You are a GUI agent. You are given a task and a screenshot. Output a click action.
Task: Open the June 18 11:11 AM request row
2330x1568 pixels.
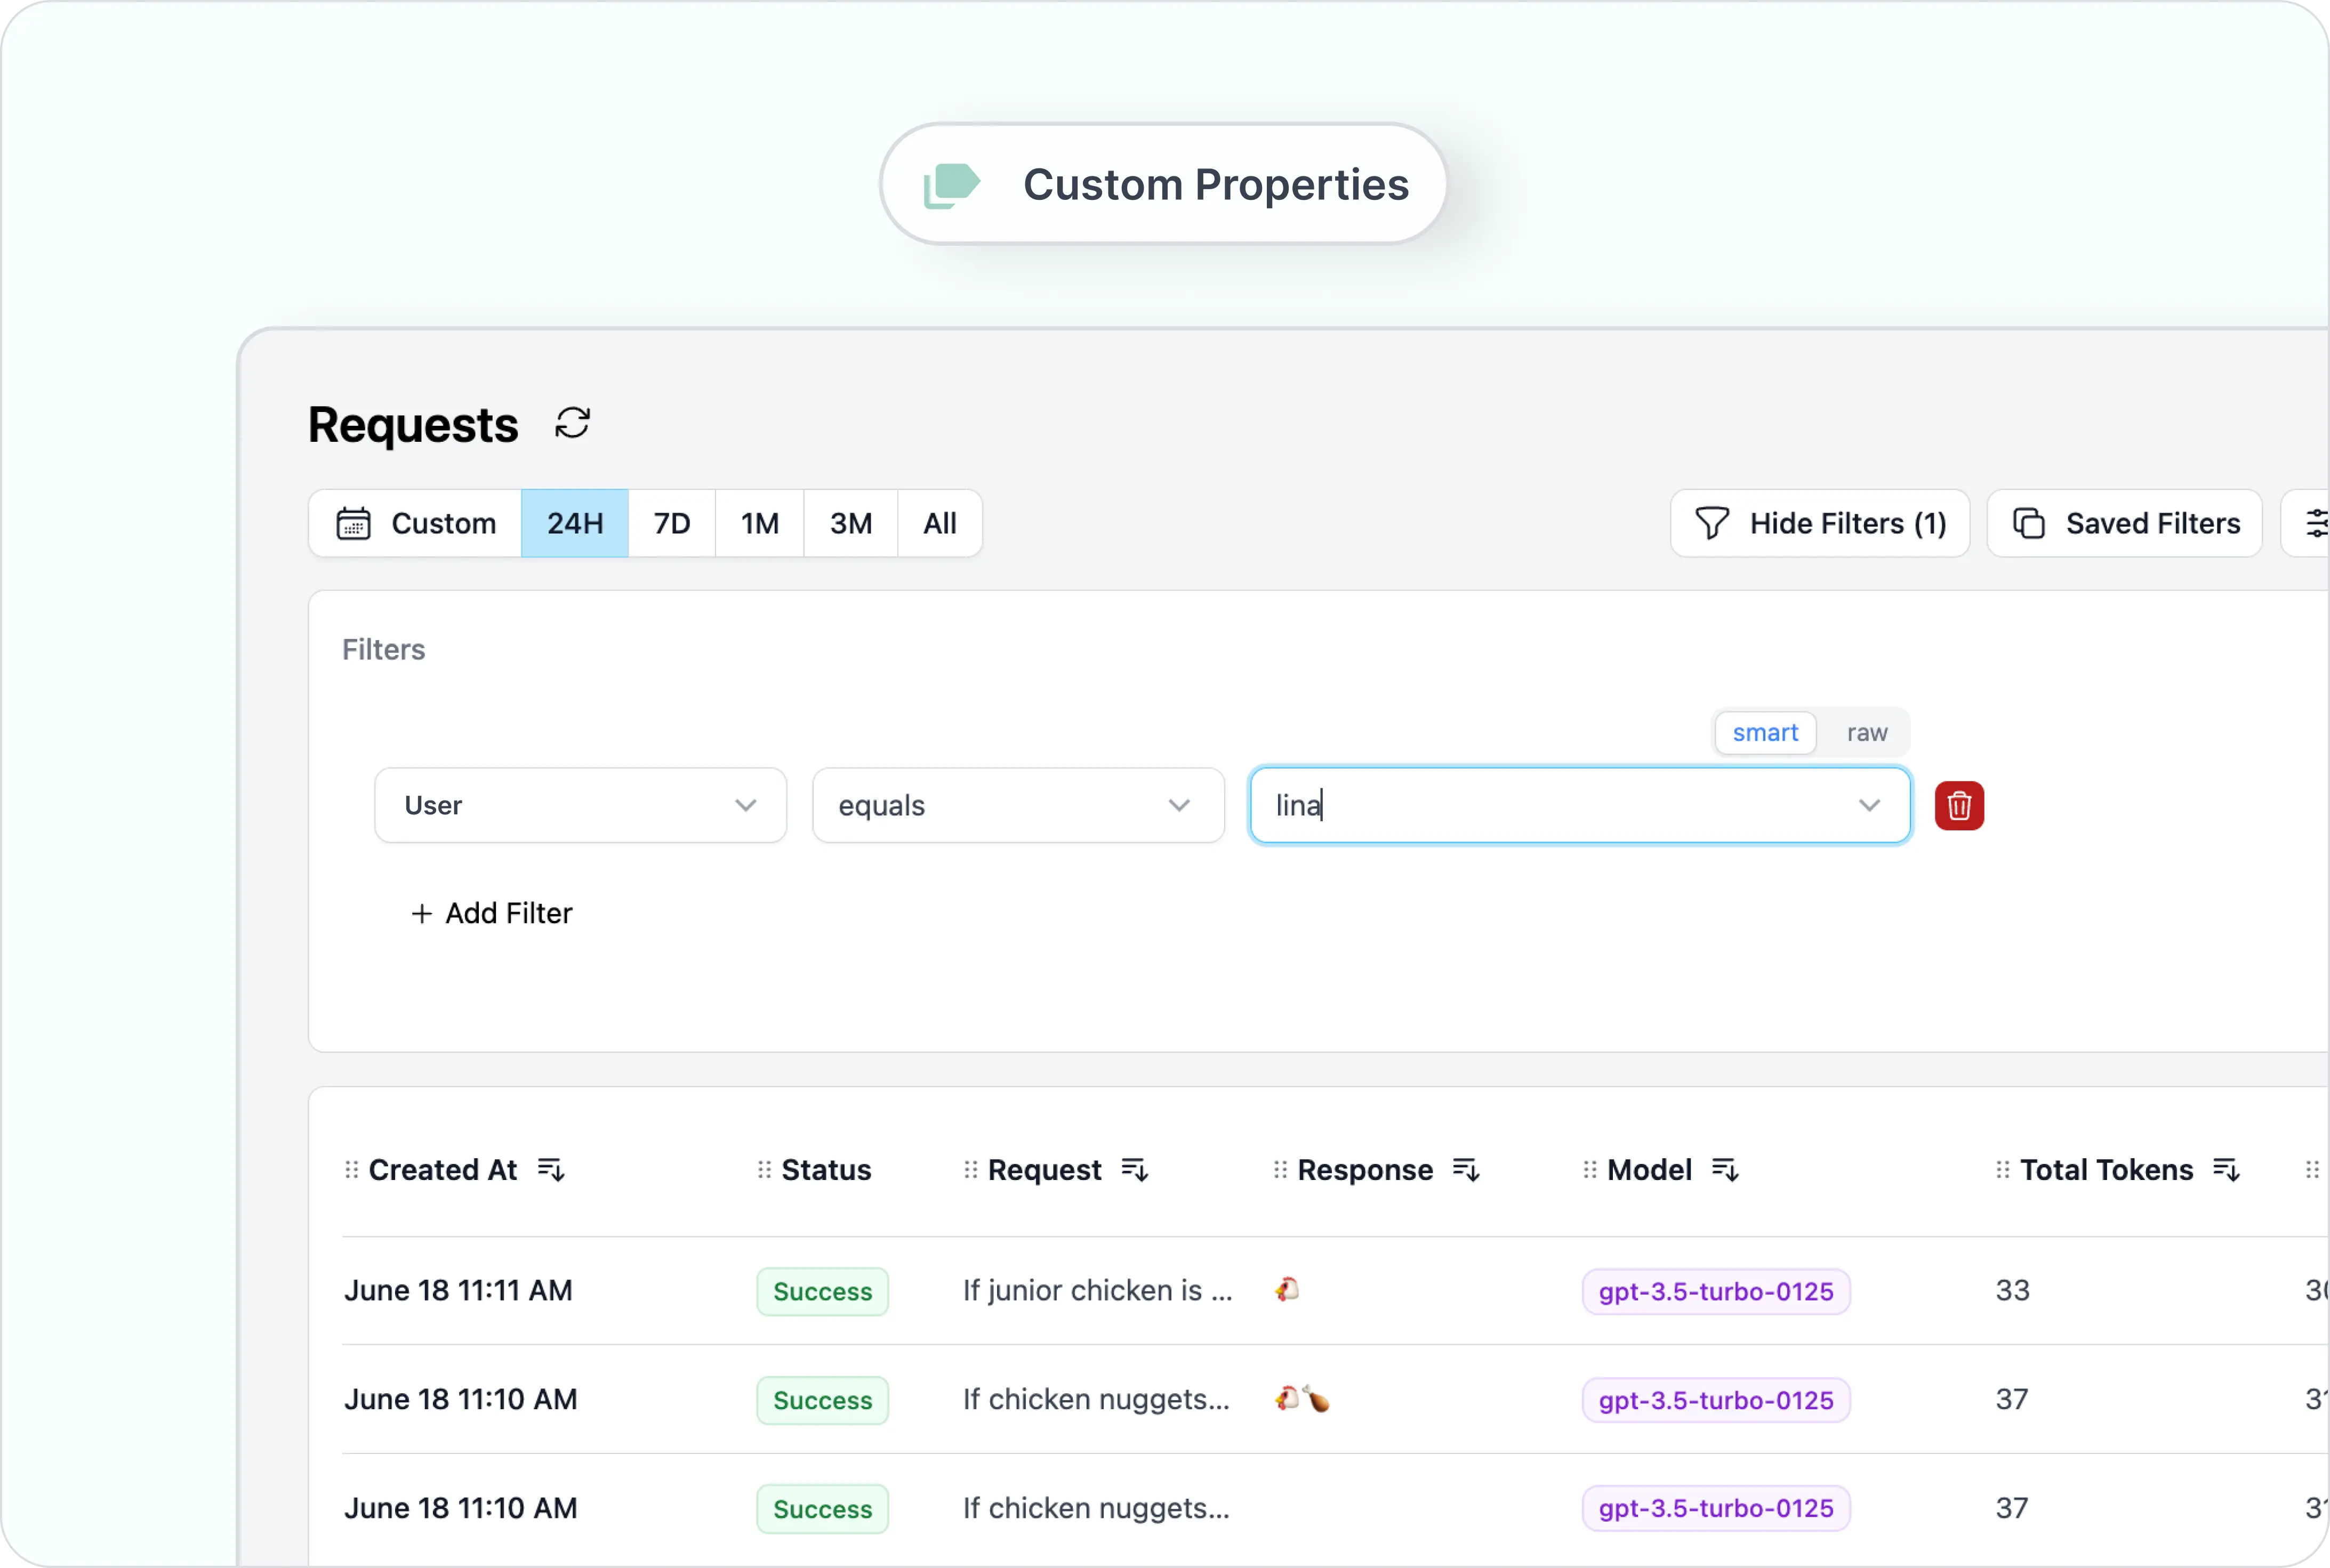[1336, 1290]
